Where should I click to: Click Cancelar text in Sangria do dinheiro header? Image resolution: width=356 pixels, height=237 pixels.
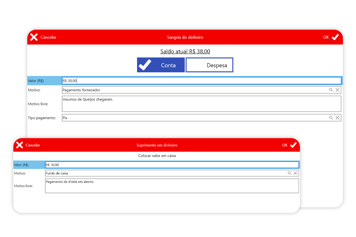click(x=48, y=37)
